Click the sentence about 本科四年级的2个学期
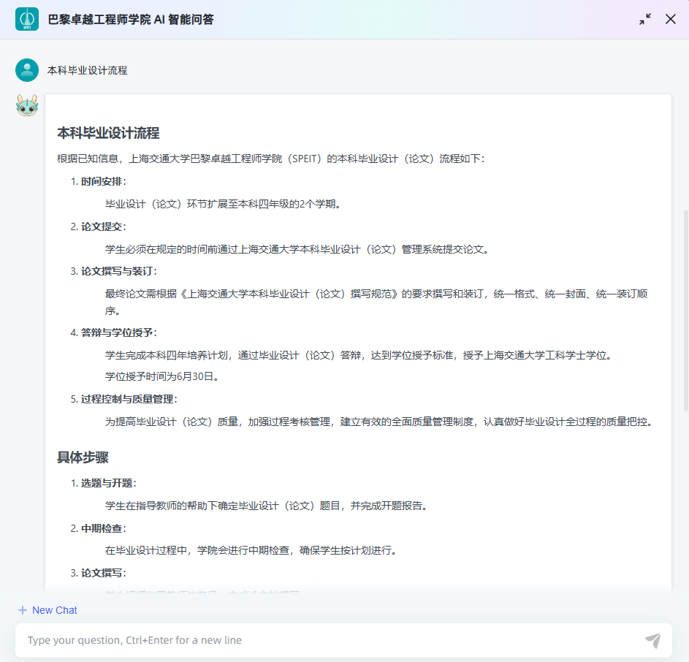 tap(224, 204)
